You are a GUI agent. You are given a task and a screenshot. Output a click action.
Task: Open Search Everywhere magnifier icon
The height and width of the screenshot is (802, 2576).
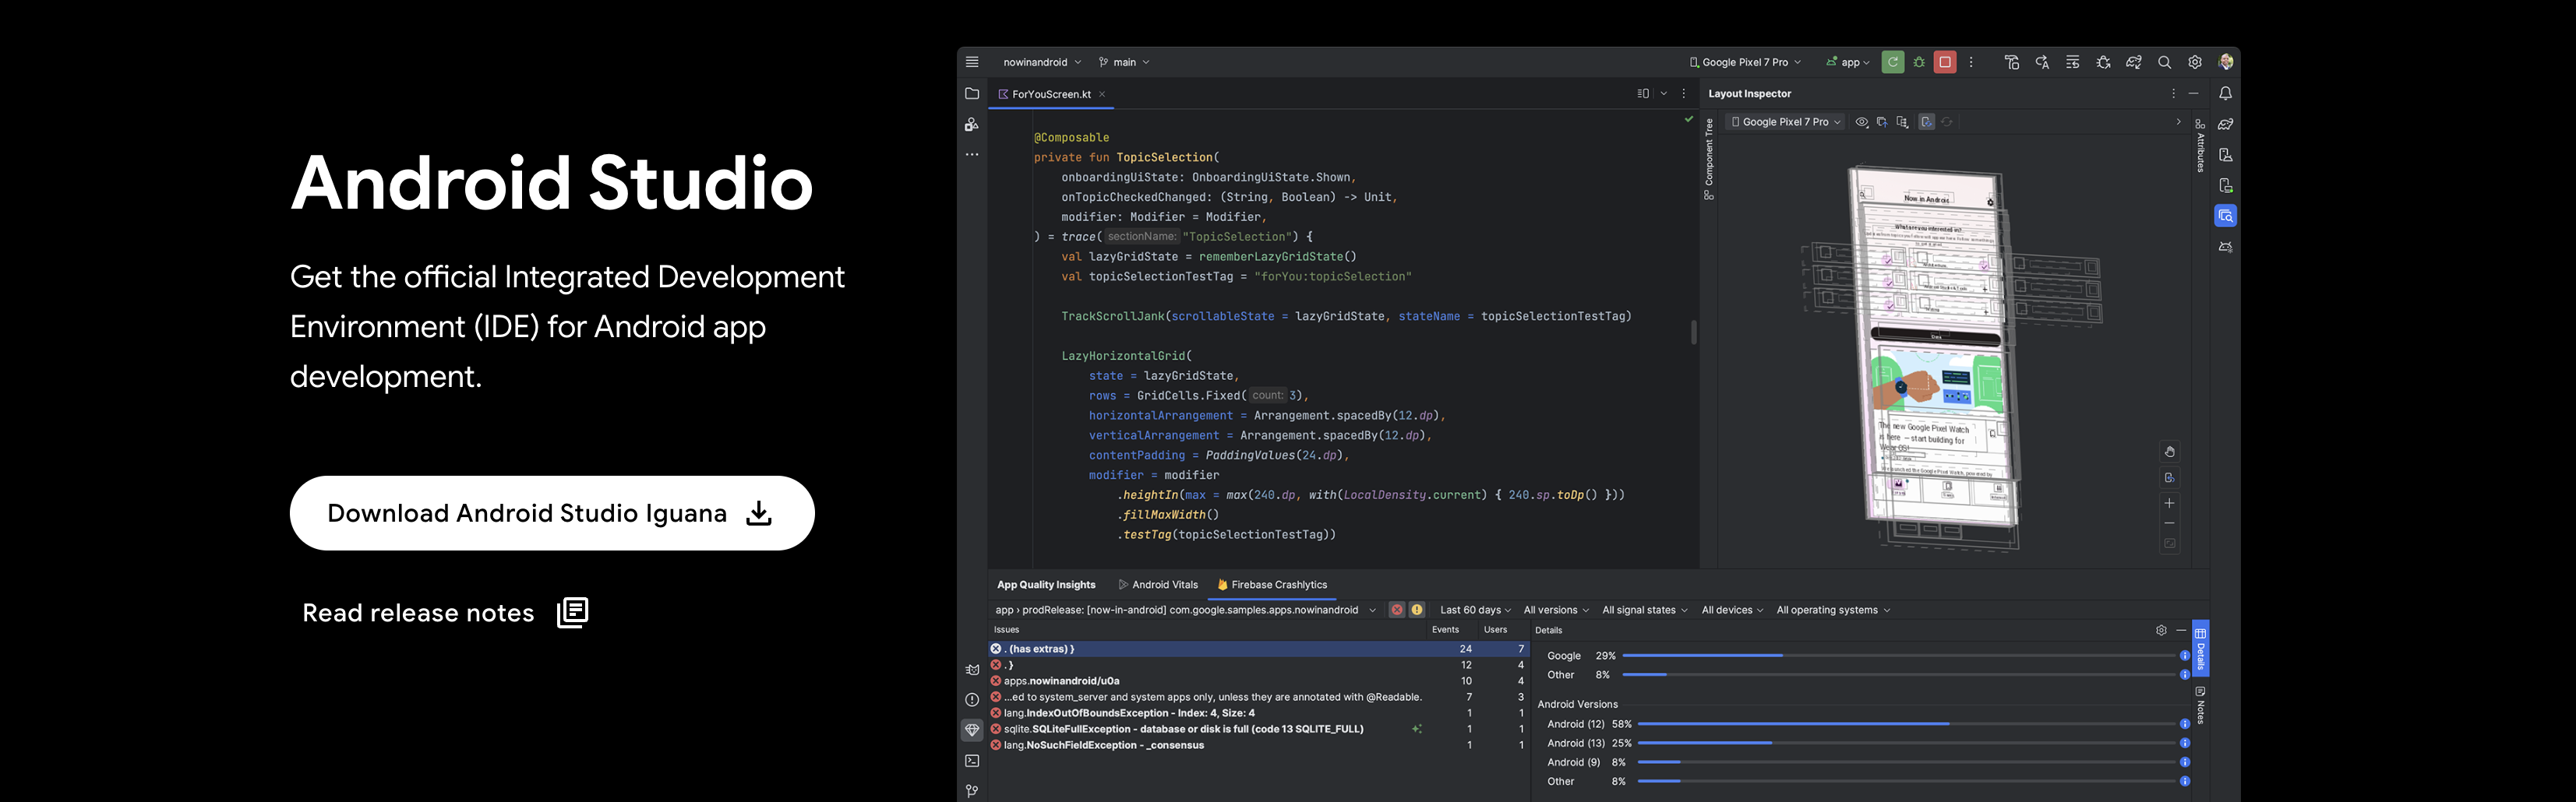[2164, 62]
